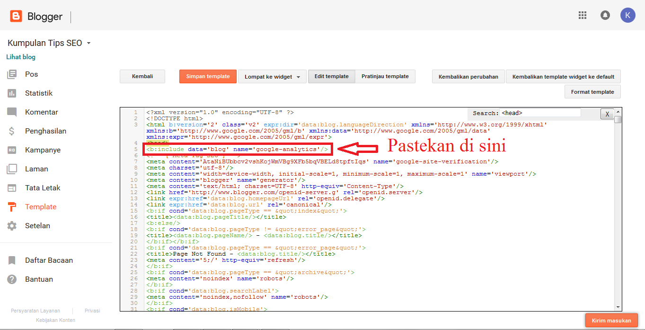Open the Statistik menu item
This screenshot has width=645, height=330.
[x=39, y=93]
